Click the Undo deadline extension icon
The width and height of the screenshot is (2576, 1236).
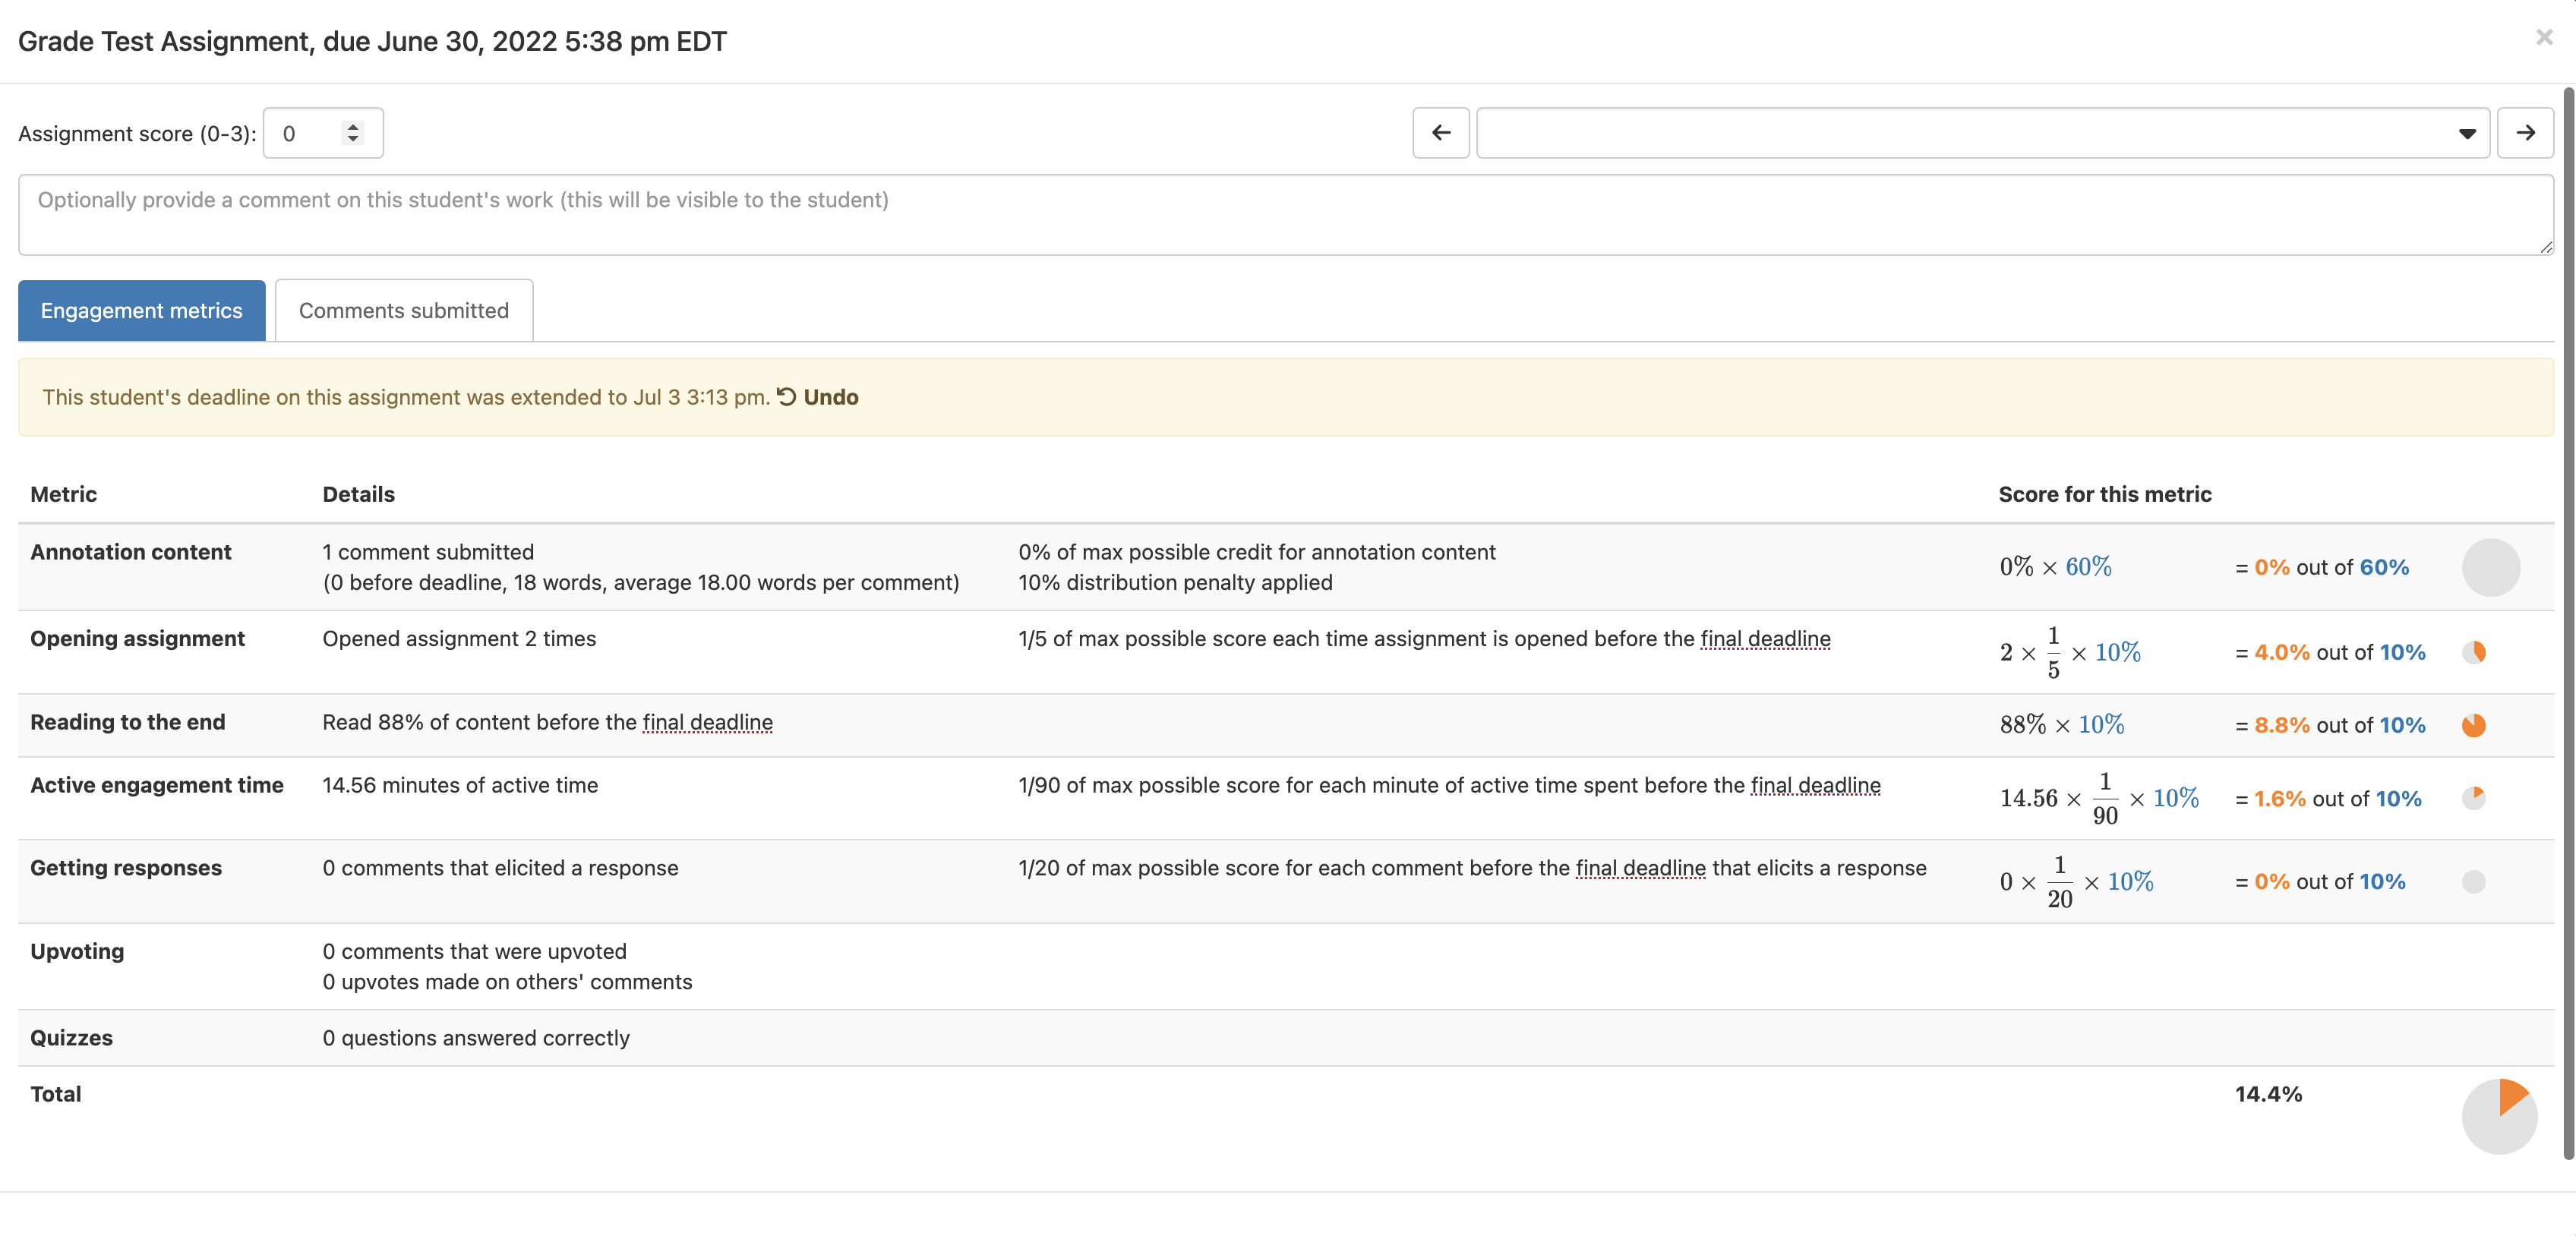787,397
